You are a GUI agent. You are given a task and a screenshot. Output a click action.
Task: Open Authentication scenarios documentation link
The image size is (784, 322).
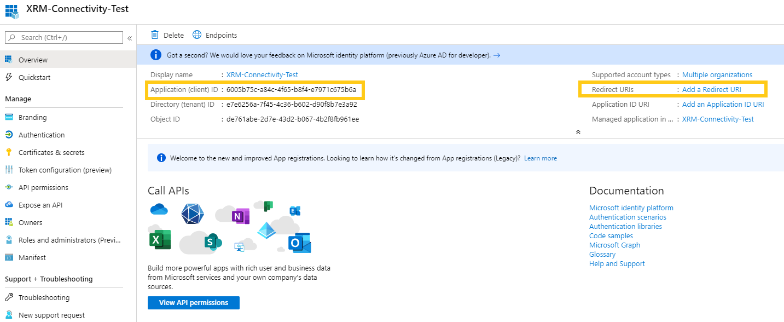coord(628,217)
